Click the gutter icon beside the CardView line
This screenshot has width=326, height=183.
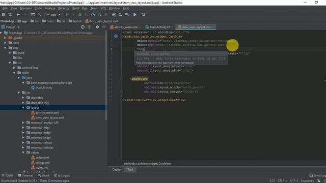(116, 36)
